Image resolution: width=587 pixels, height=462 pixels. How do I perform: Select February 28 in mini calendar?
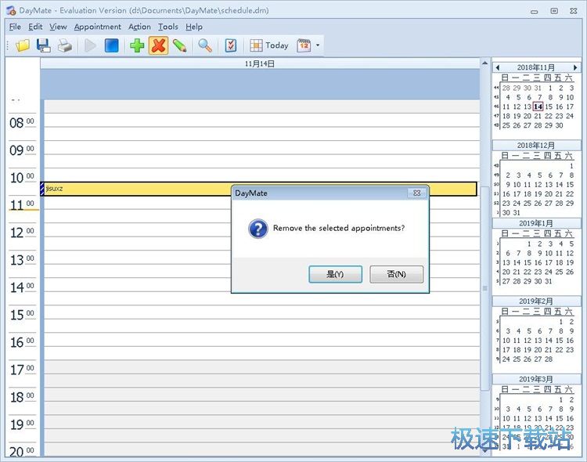point(549,359)
